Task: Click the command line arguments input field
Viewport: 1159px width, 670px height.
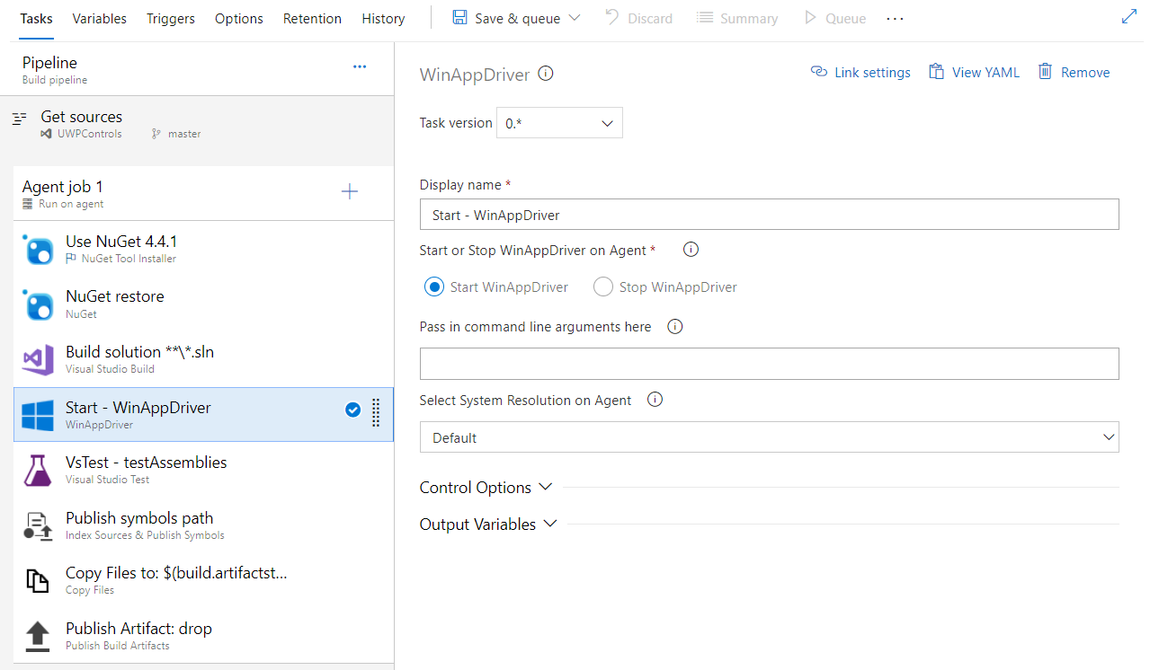Action: (769, 364)
